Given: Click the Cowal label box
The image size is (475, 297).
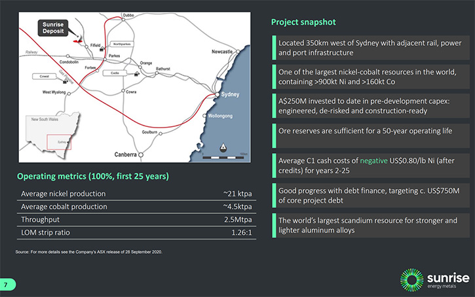Looking at the screenshot, I should (45, 77).
